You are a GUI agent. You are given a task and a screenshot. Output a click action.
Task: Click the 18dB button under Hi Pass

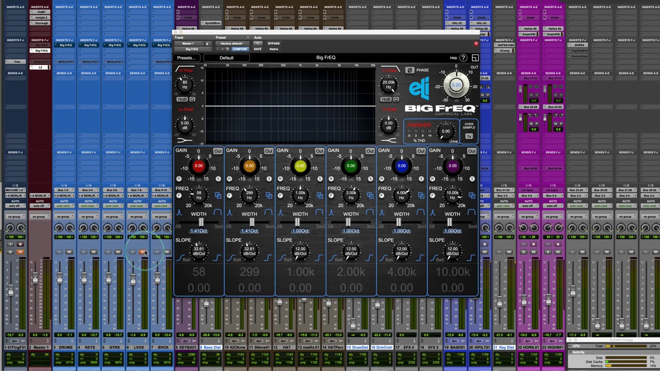click(x=182, y=99)
